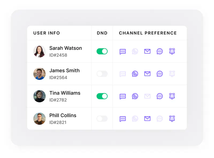
Task: Click Phill Collins' email envelope icon
Action: pyautogui.click(x=147, y=119)
